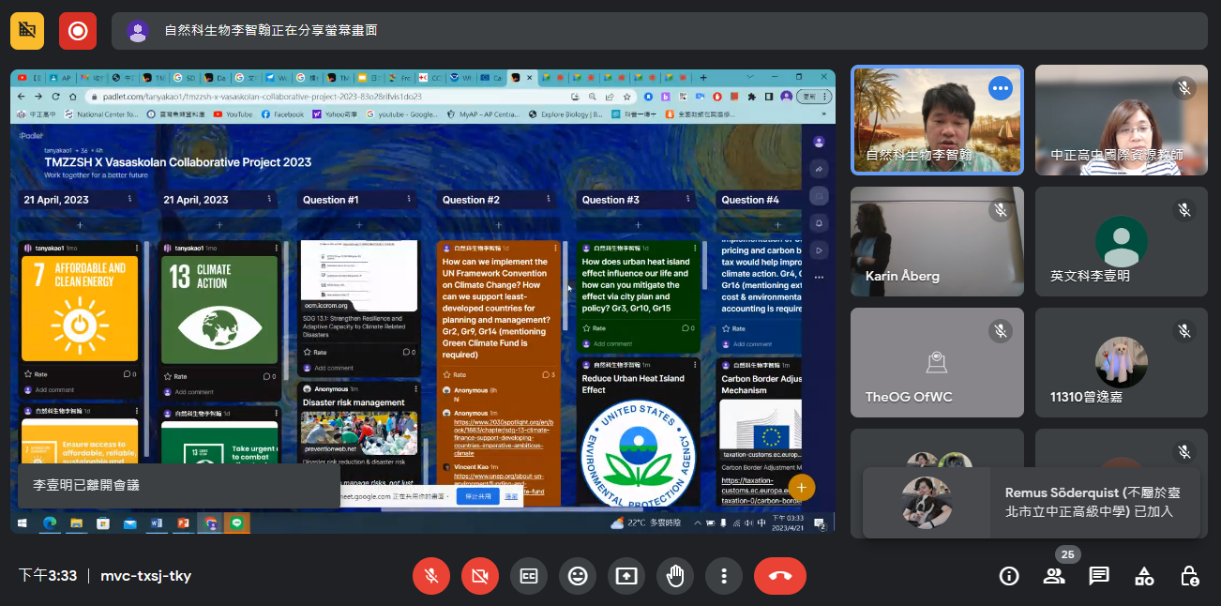The height and width of the screenshot is (606, 1221).
Task: Select Karin Åberg's video tile
Action: [937, 241]
